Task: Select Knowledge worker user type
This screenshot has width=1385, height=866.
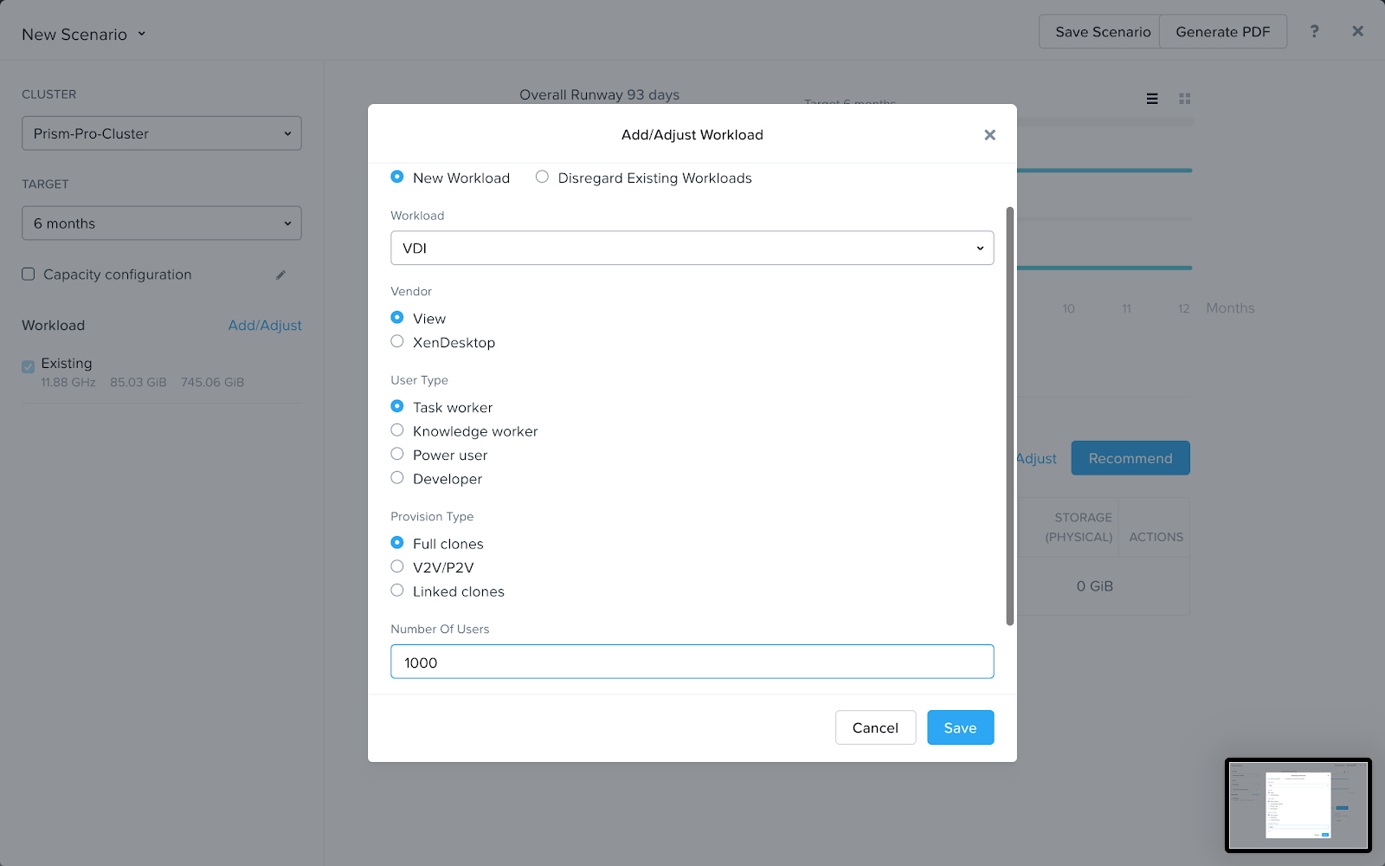Action: click(x=397, y=430)
